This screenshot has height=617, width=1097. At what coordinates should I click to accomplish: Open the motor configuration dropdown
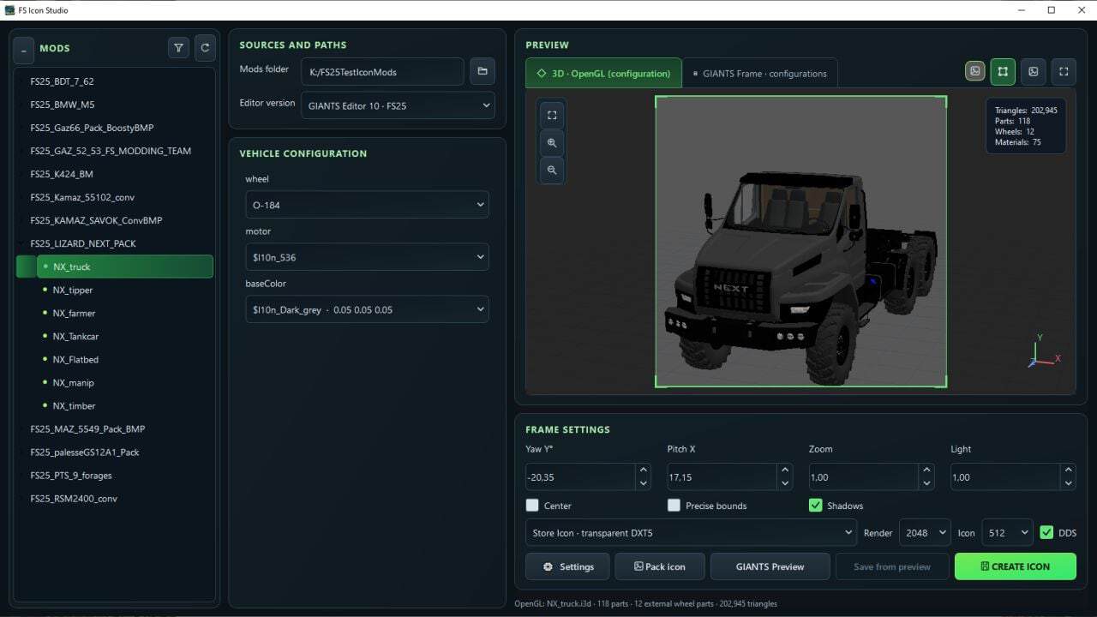[x=367, y=257]
